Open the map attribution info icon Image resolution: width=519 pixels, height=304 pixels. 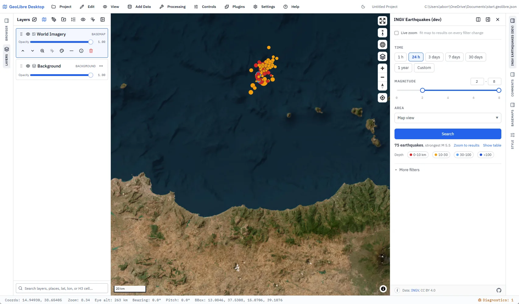(x=383, y=289)
